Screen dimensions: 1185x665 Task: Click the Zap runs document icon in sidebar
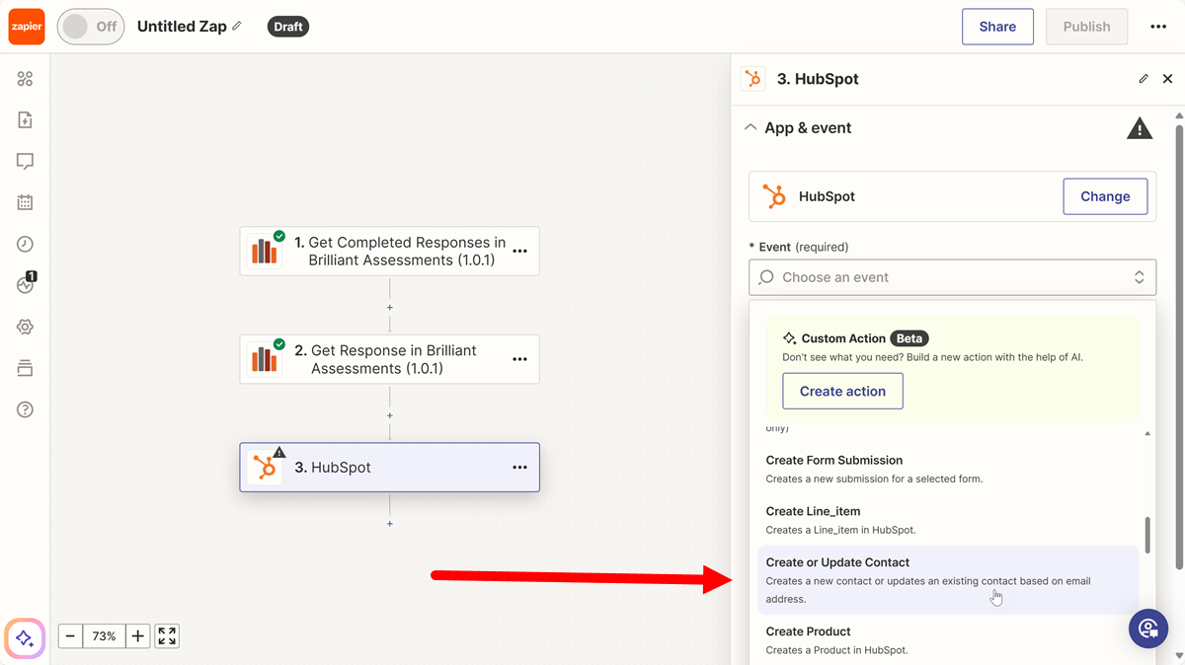pyautogui.click(x=26, y=118)
